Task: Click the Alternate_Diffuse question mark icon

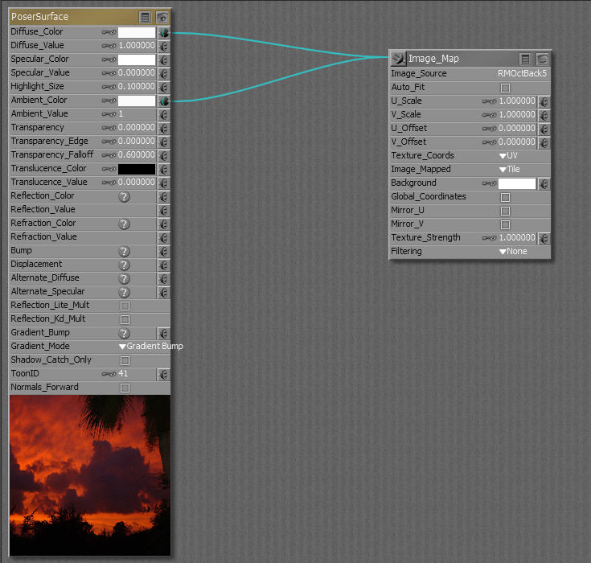Action: 124,278
